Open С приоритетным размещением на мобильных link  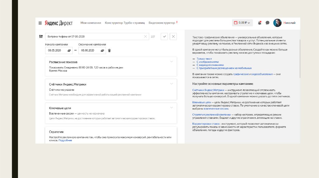click(x=224, y=68)
